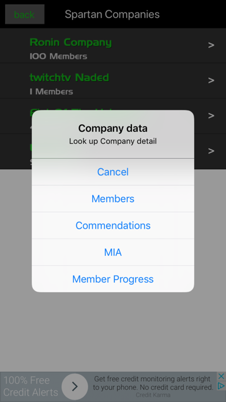Click the Company data dialog title
Image resolution: width=226 pixels, height=402 pixels.
tap(113, 128)
